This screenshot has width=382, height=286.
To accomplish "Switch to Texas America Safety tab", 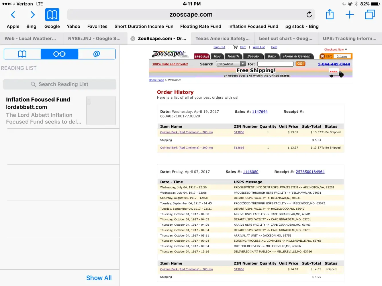I will pos(222,39).
